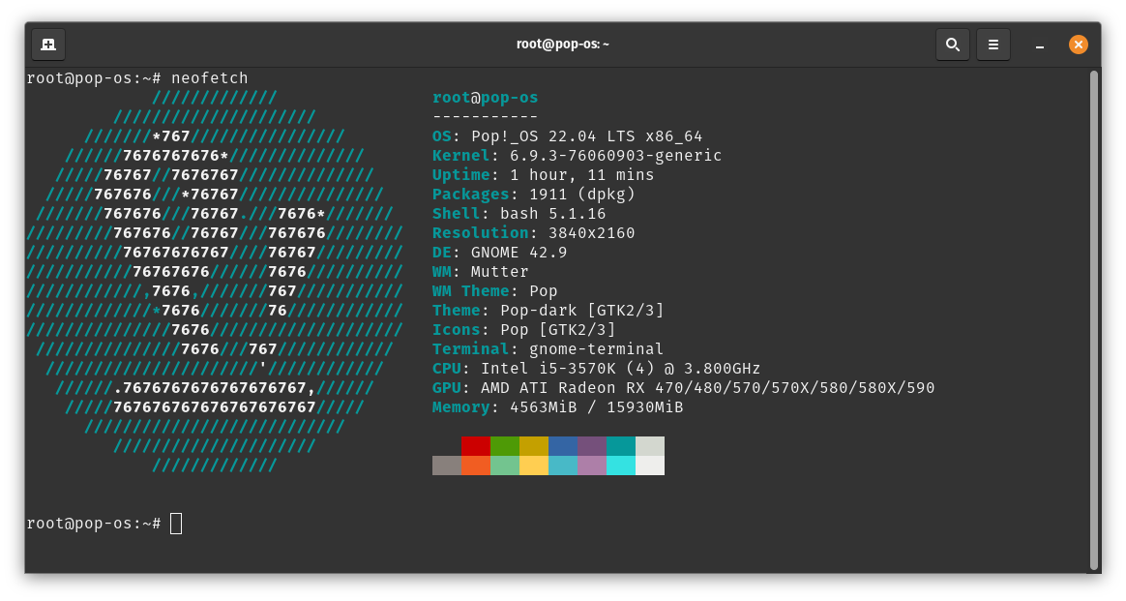Minimize the terminal window
This screenshot has height=601, width=1126.
click(x=1039, y=45)
